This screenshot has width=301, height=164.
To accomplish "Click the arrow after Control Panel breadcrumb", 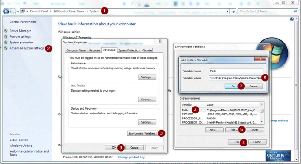I will point(51,11).
